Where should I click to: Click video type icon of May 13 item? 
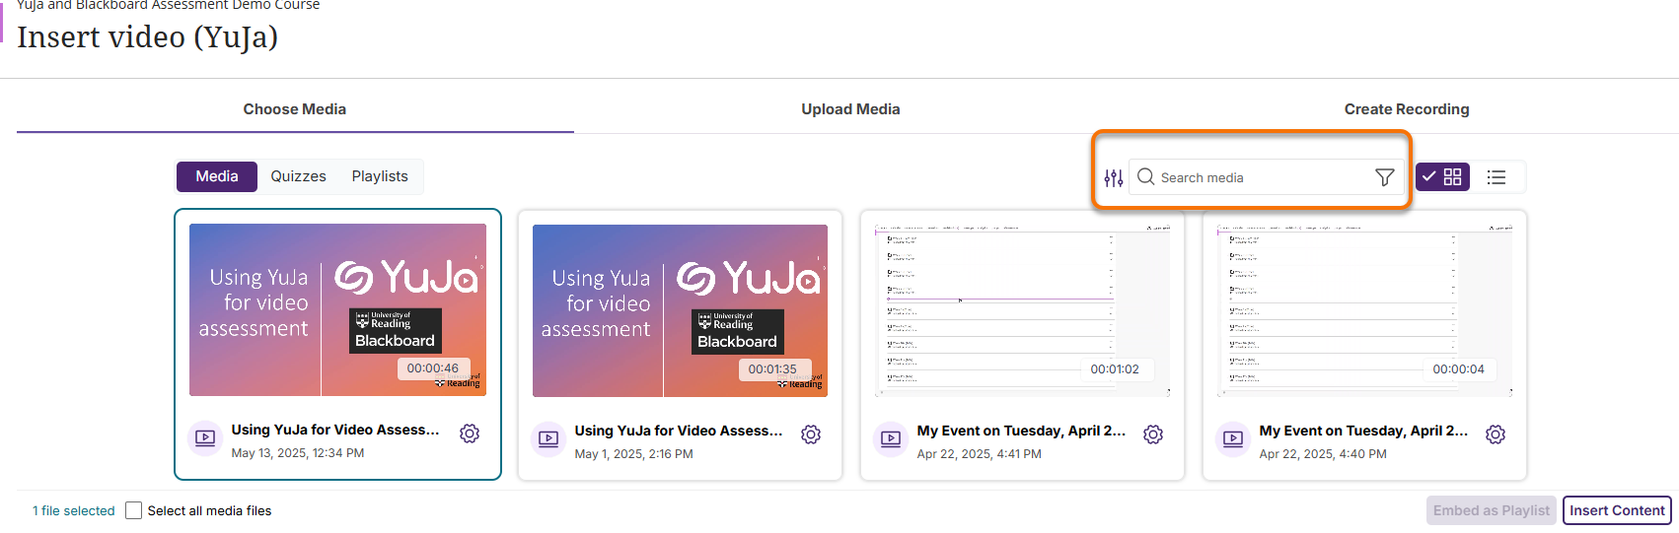coord(205,438)
